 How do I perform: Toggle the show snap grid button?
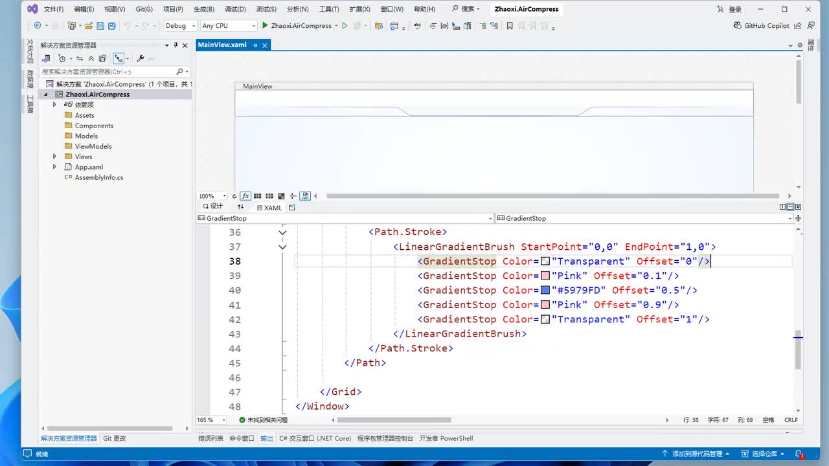258,196
